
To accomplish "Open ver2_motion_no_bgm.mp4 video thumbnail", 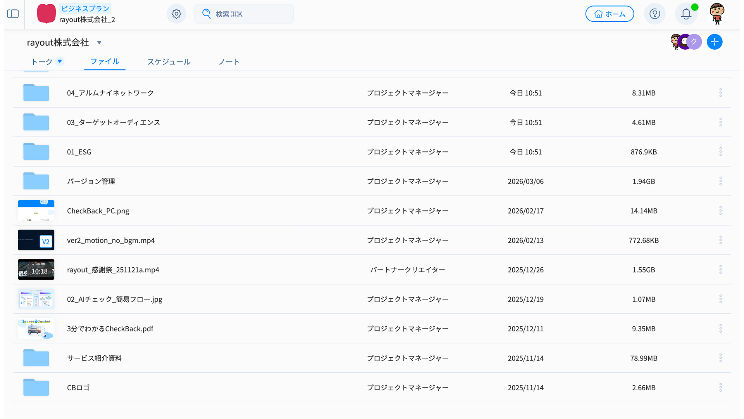I will tap(36, 240).
